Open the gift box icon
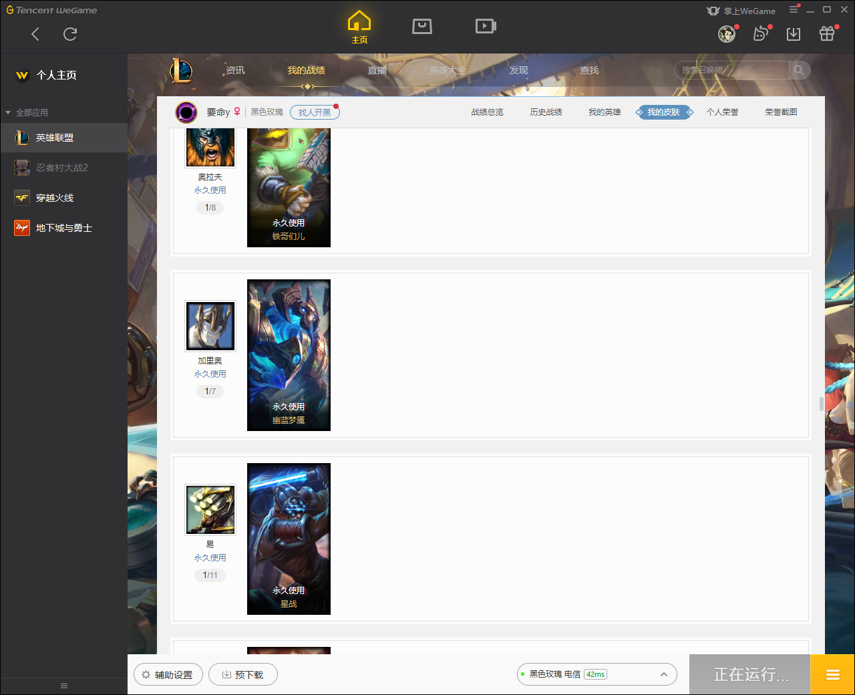This screenshot has height=695, width=855. (x=827, y=34)
